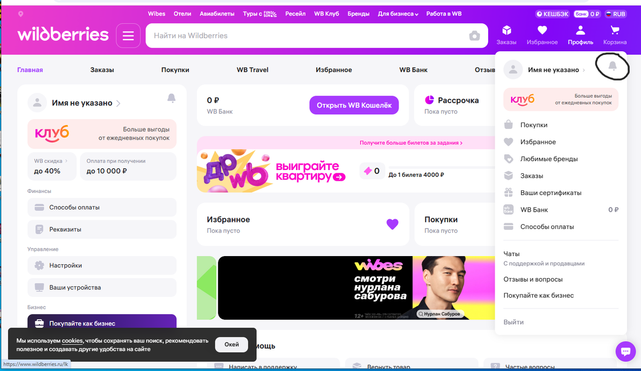Open Wibes Нурлан Сабуров banner
Image resolution: width=641 pixels, height=371 pixels.
tap(355, 288)
